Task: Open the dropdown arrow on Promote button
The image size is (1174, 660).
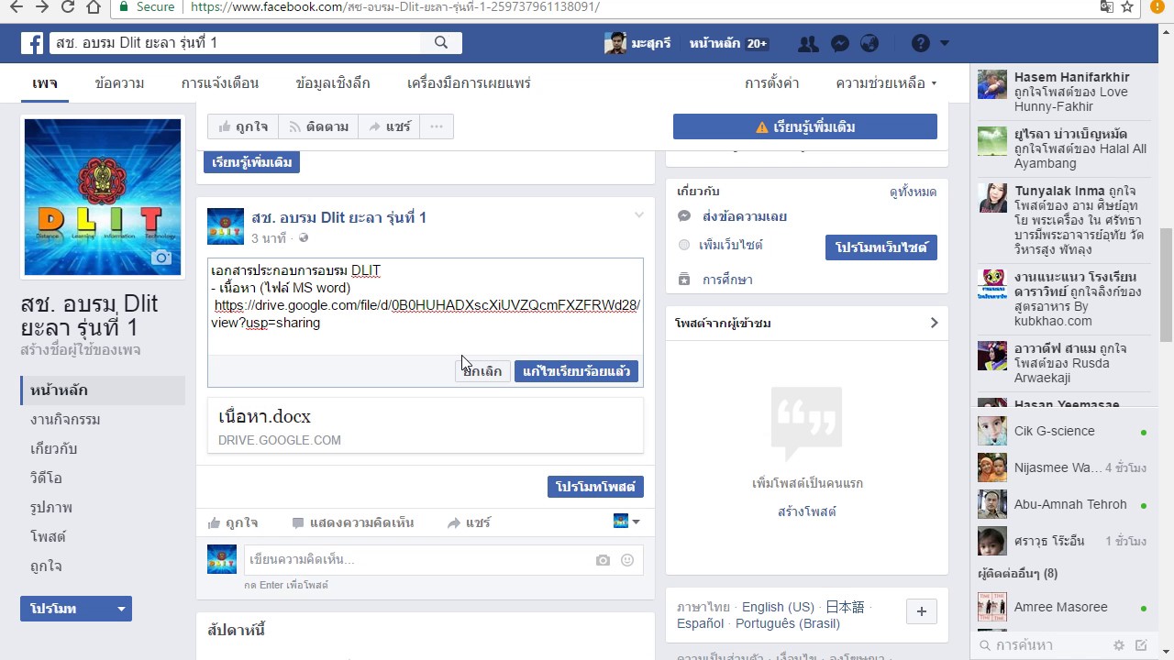Action: [x=121, y=609]
